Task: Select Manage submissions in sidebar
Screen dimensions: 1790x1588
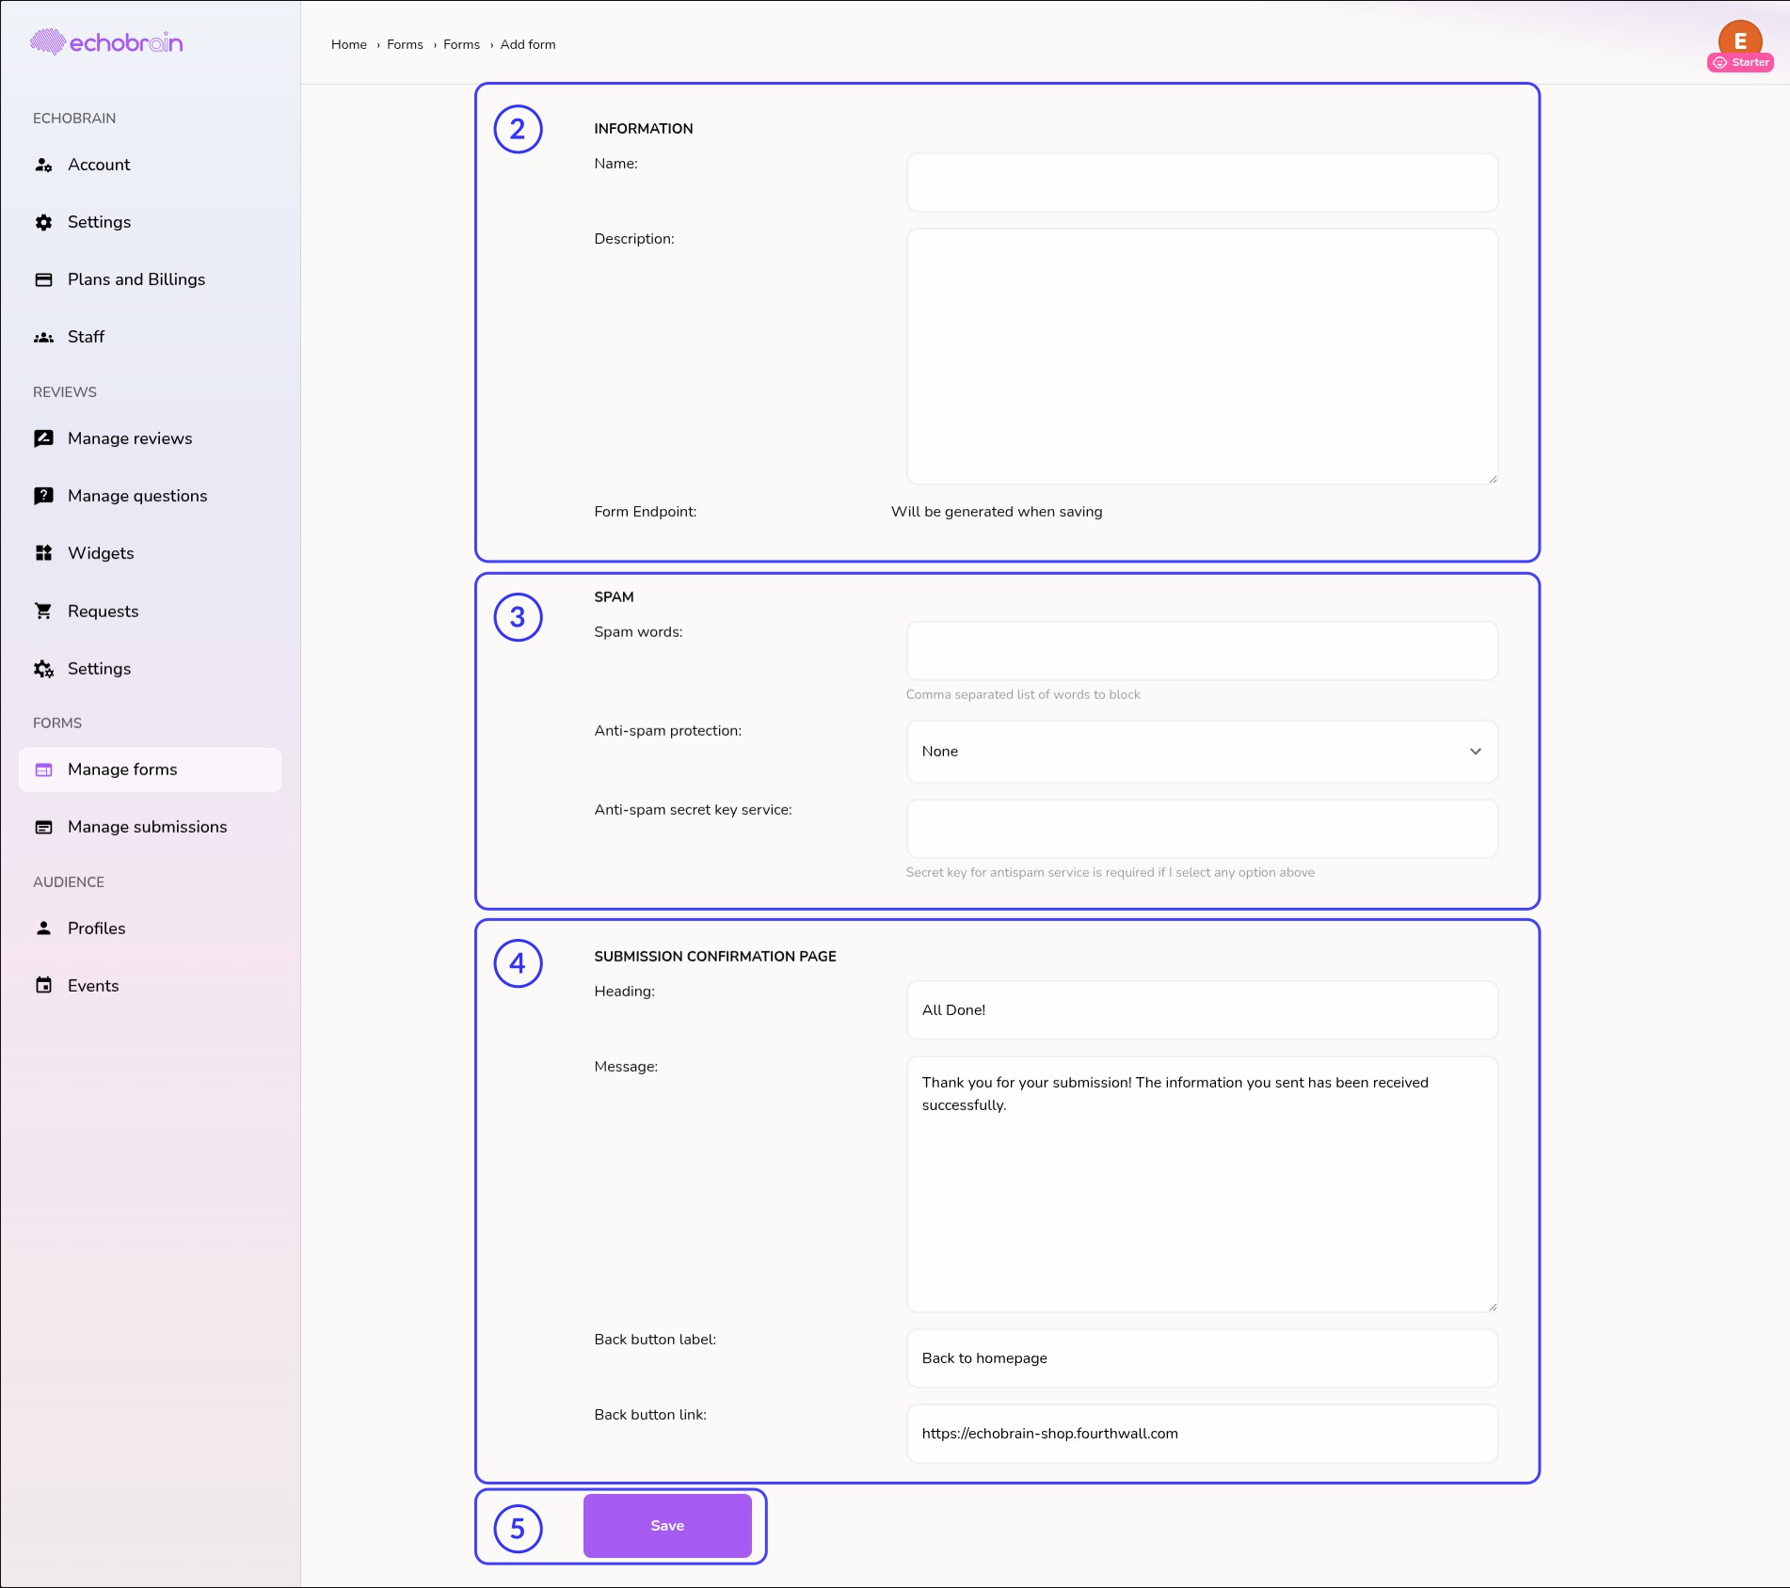Action: tap(151, 827)
